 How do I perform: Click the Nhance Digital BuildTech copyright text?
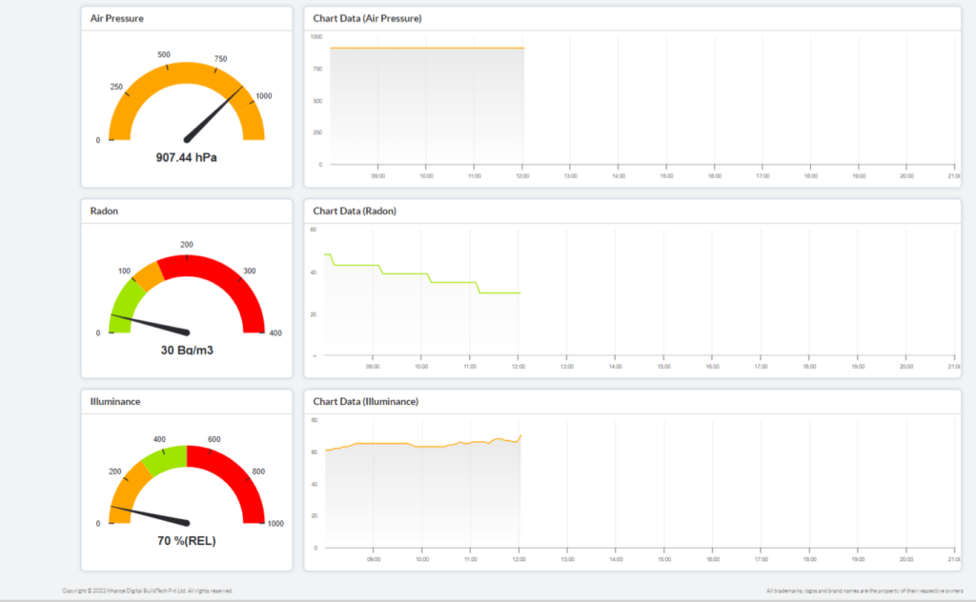tap(147, 591)
